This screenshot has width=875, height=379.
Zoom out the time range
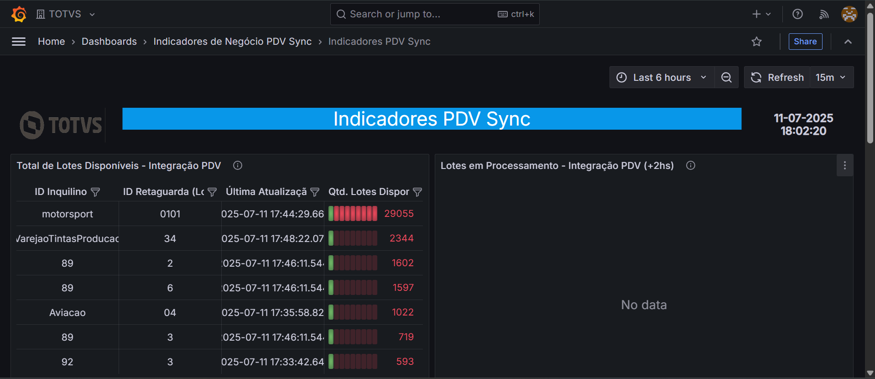pyautogui.click(x=726, y=78)
